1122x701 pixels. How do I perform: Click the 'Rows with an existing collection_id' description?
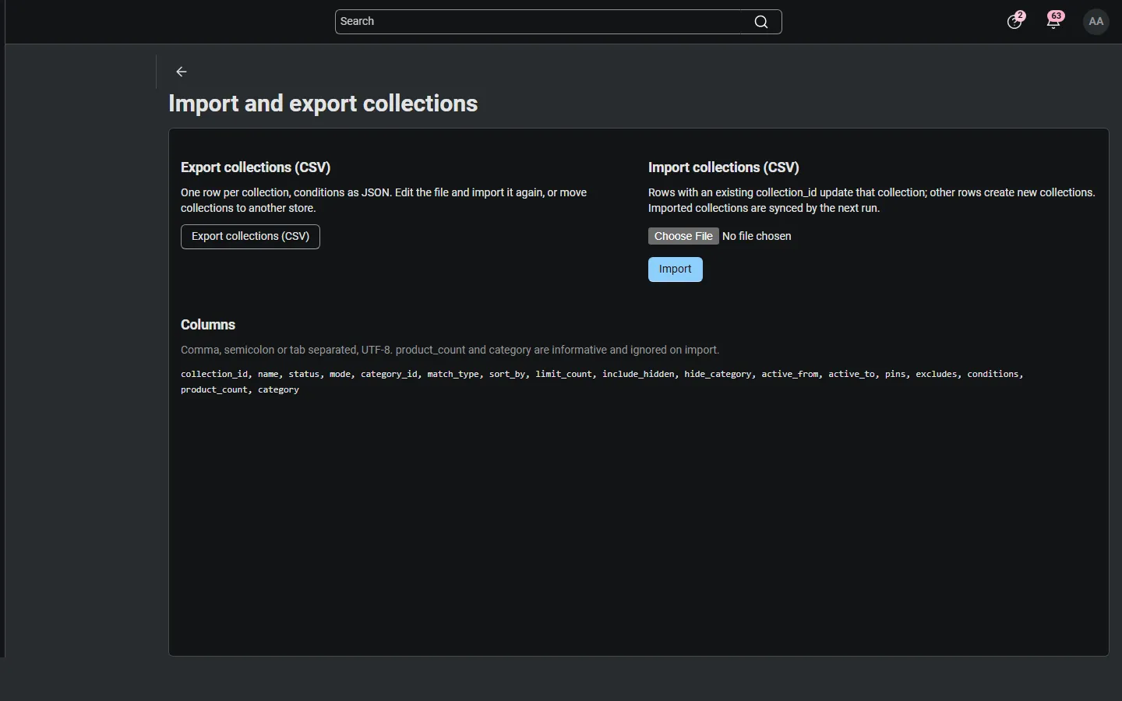point(872,200)
